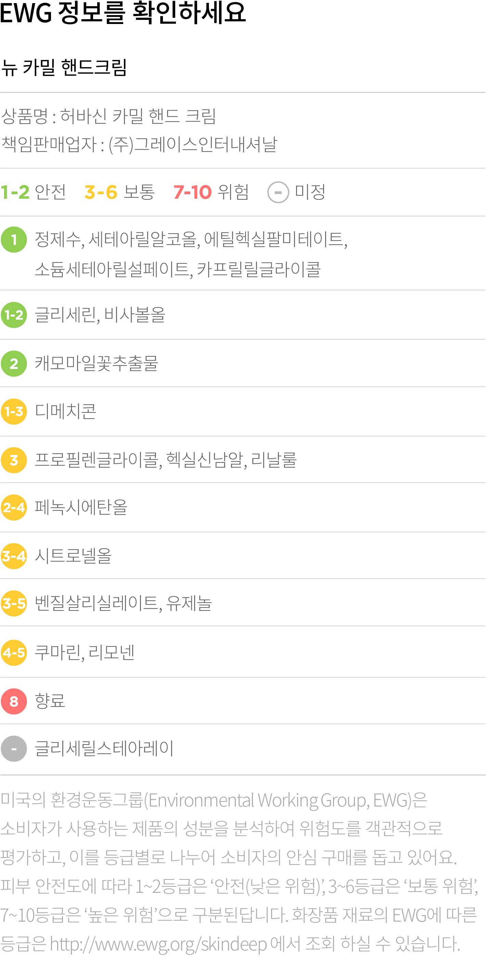Viewport: 486px width, 960px height.
Task: Click the green grade 1 badge
Action: 14,239
